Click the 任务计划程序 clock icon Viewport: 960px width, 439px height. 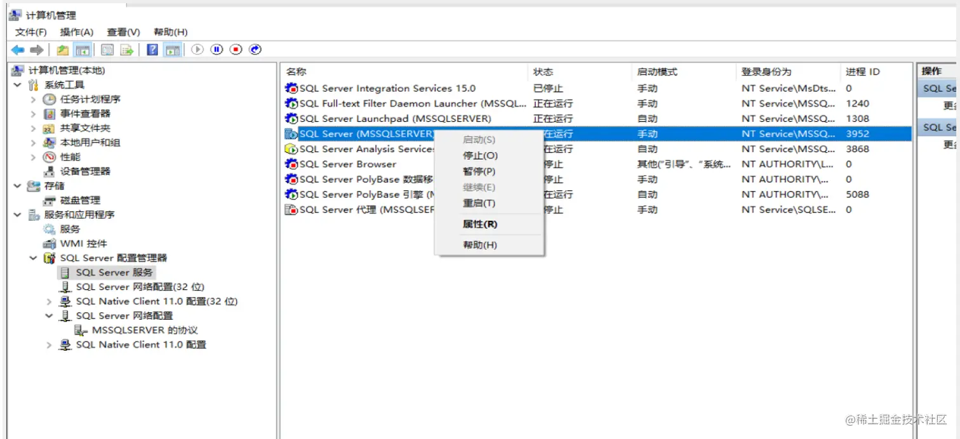[50, 100]
